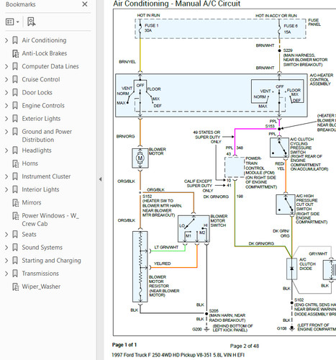Click the Sound Systems bookmark icon

(x=15, y=248)
